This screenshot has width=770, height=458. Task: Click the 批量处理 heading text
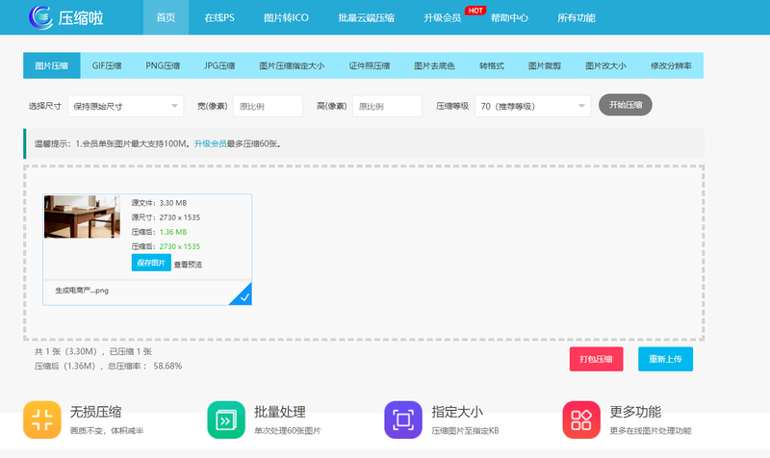coord(280,412)
